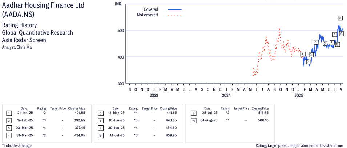The image size is (347, 148).
Task: Click chart marker 1 near January 2025
Action: (303, 54)
